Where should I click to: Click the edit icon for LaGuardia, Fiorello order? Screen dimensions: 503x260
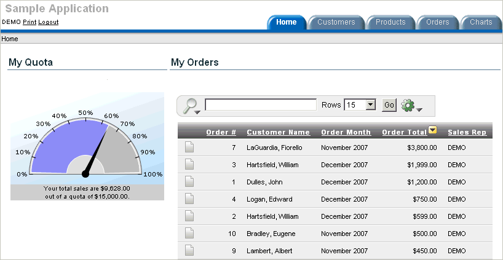(189, 148)
